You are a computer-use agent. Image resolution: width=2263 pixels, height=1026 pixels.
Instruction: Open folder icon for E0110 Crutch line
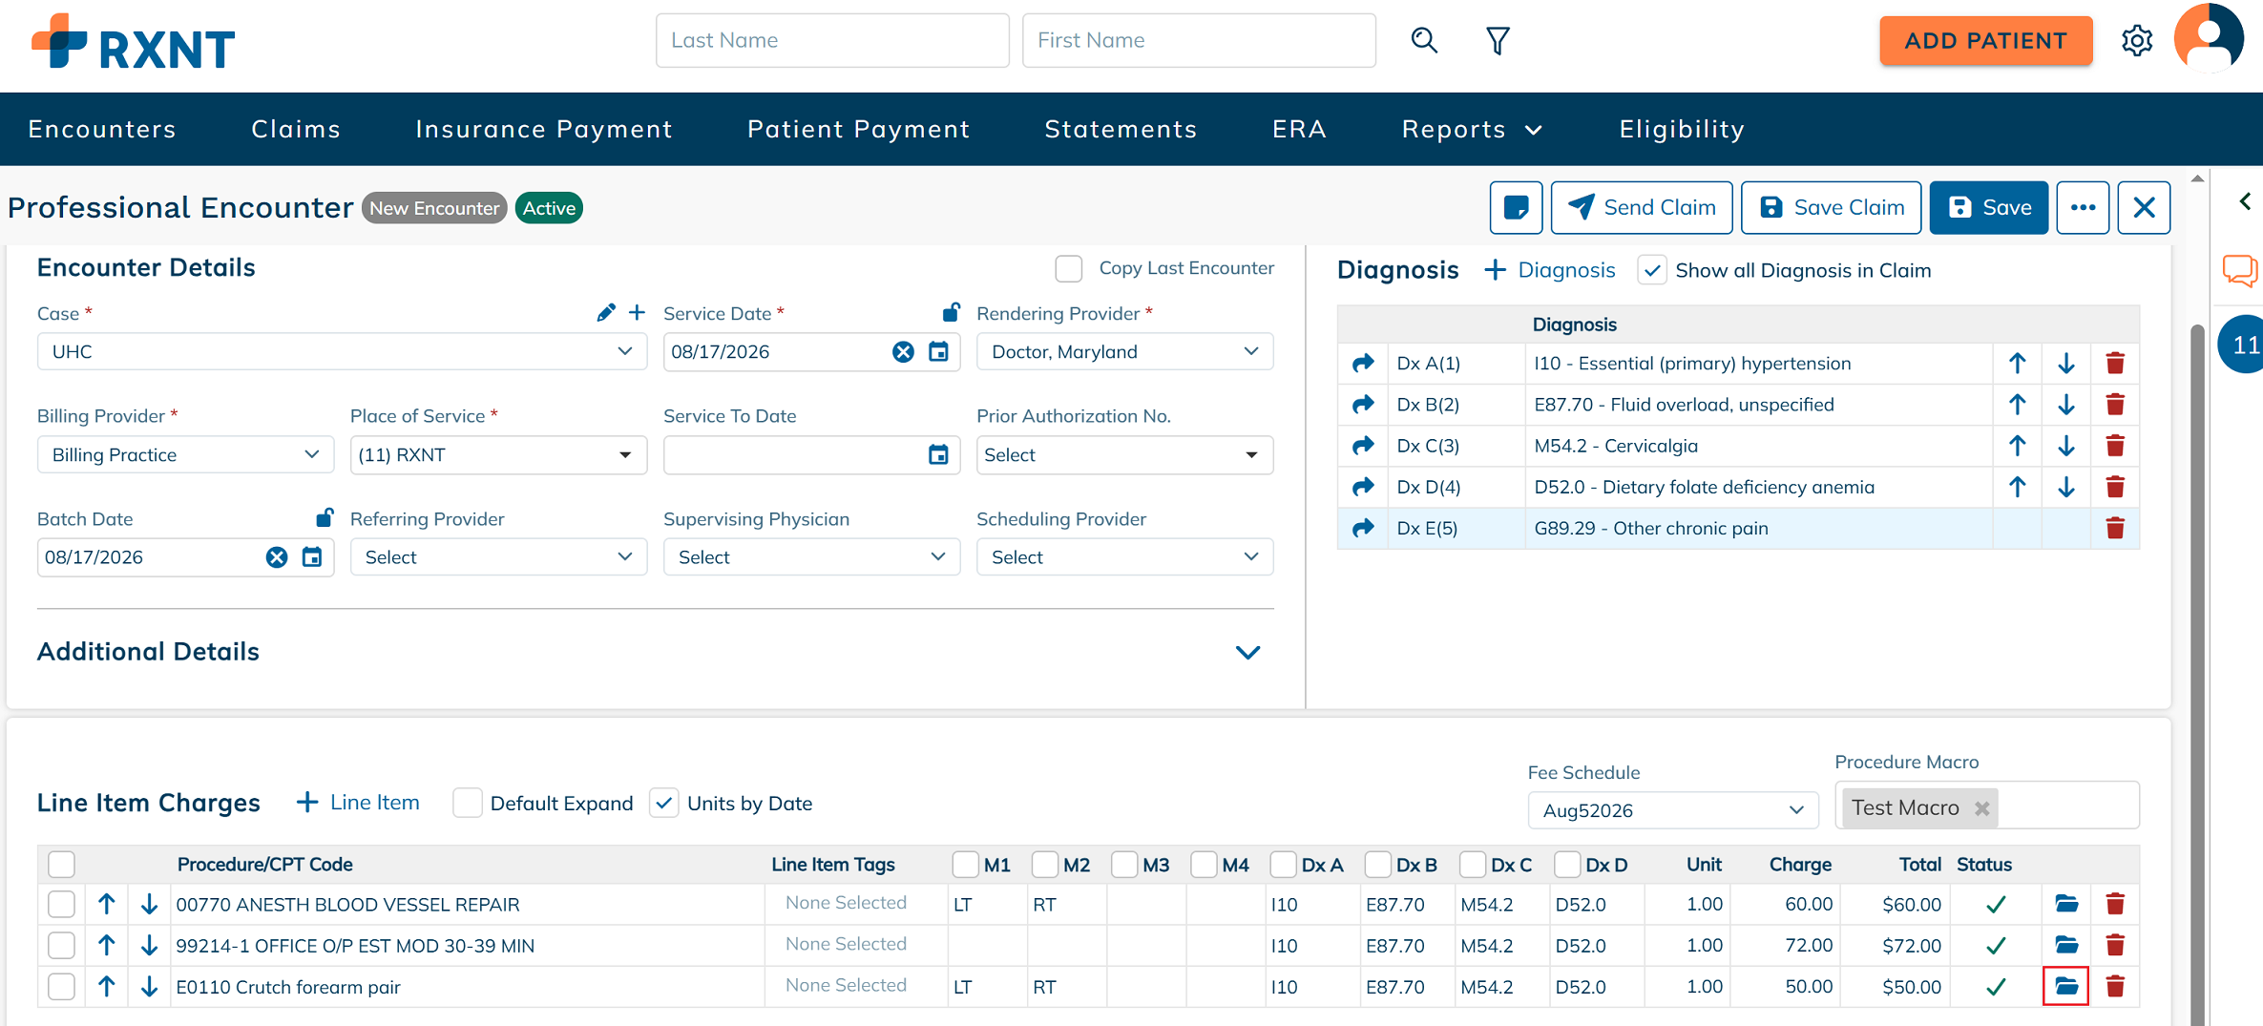2065,986
